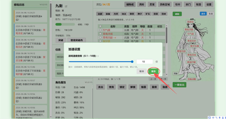Click item name 青鸾灵戒 in the table
Image resolution: width=226 pixels, height=119 pixels.
pos(108,34)
